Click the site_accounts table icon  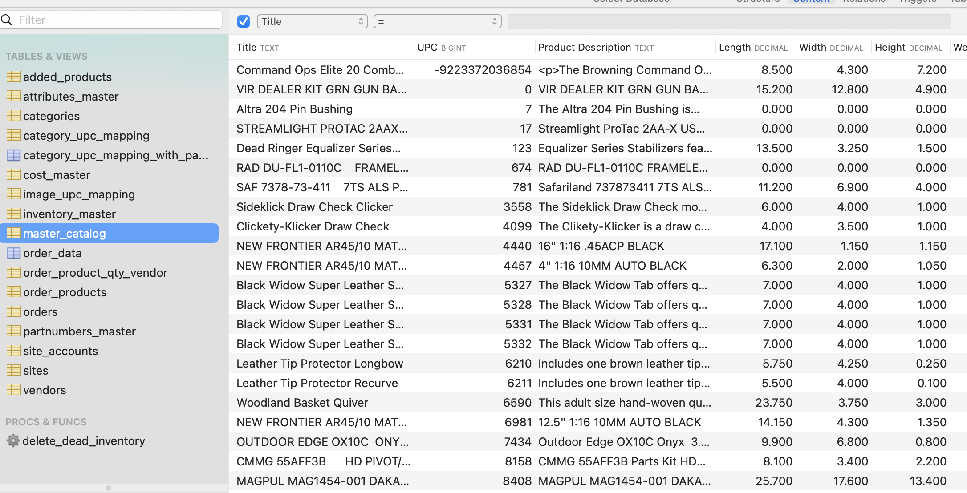click(13, 351)
